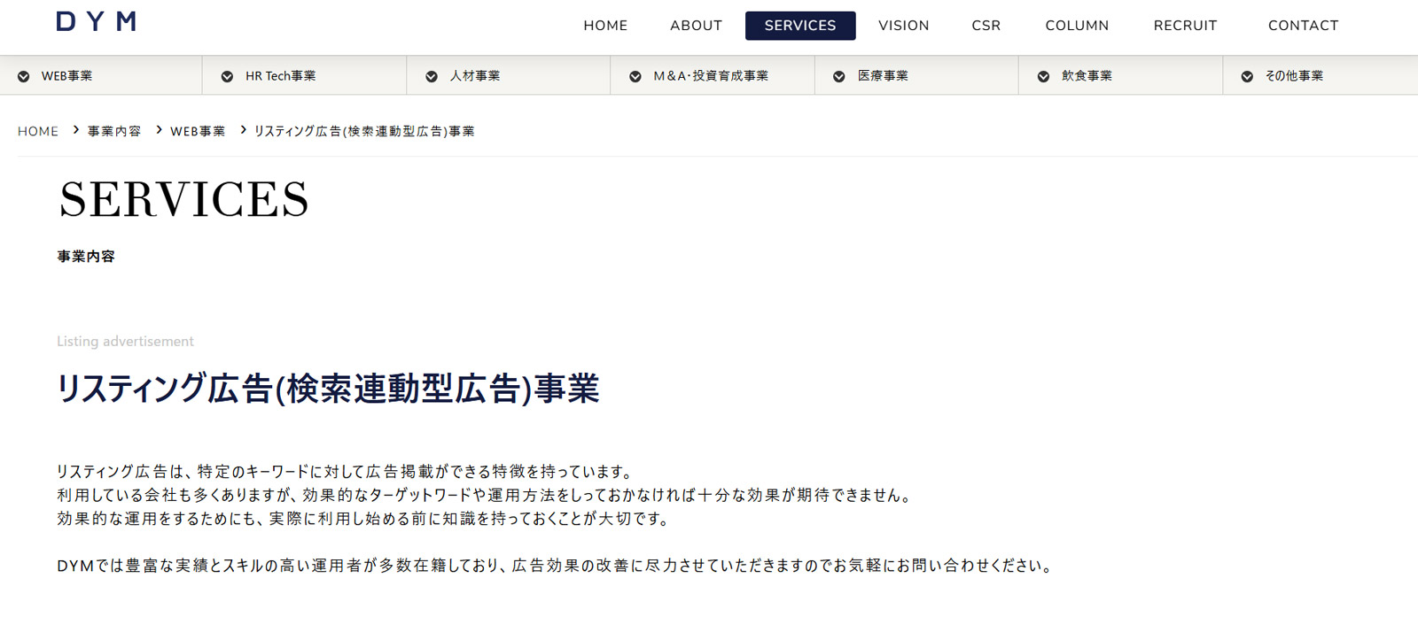Click the chevron icon beside その他事業
1418x617 pixels.
coord(1247,77)
